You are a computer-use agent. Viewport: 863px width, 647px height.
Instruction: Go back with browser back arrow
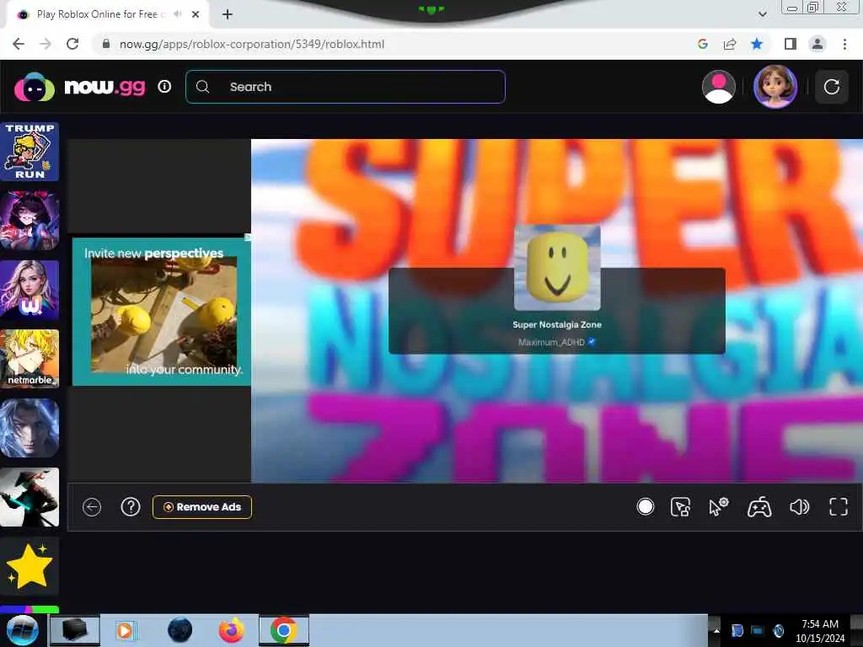tap(19, 44)
